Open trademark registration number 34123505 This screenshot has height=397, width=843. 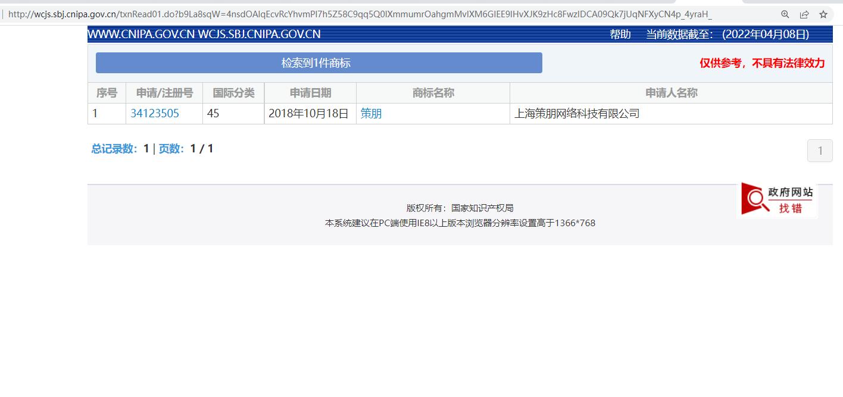click(x=154, y=113)
